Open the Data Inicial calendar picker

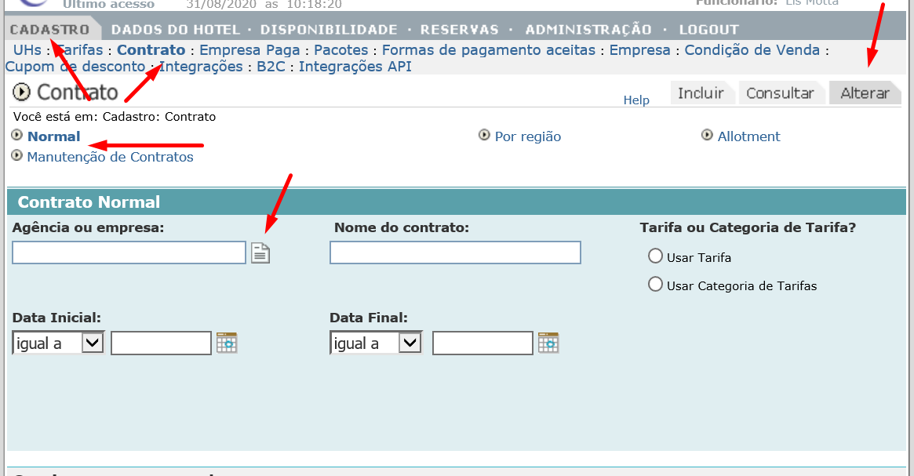click(227, 343)
